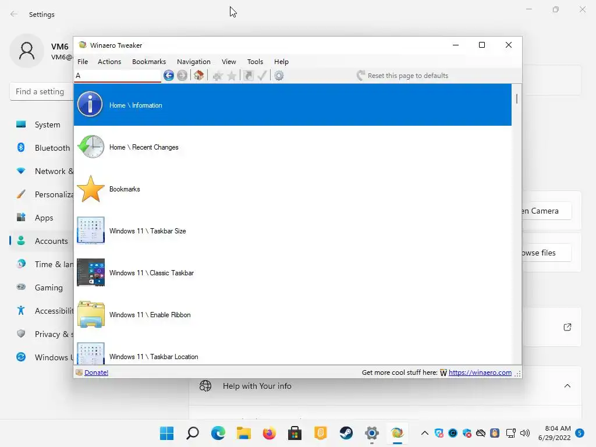Click the Enable Ribbon folder icon
Viewport: 596px width, 447px height.
[91, 314]
